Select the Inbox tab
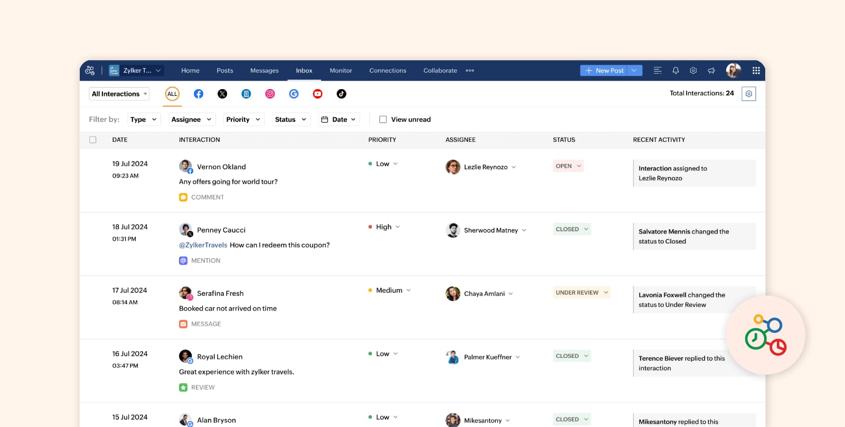 click(304, 70)
